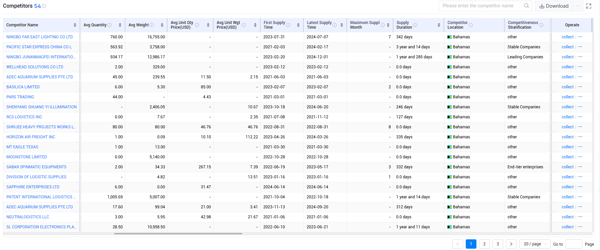Click the info icon beside Avg Quantity
This screenshot has height=250, width=600.
click(110, 25)
